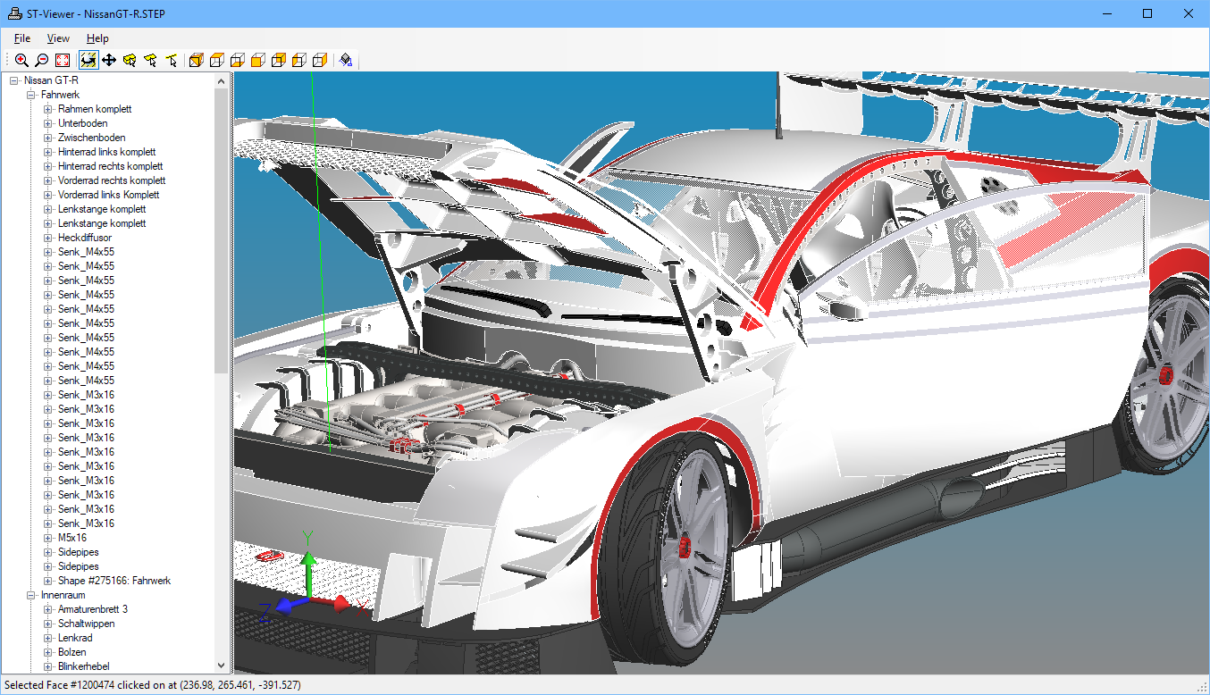
Task: Expand the Unterboden node
Action: pos(48,123)
